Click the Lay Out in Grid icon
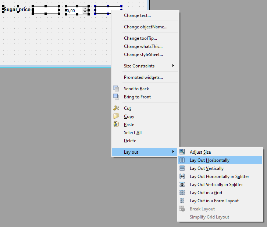Viewport: 267px width, 227px height. coord(182,192)
